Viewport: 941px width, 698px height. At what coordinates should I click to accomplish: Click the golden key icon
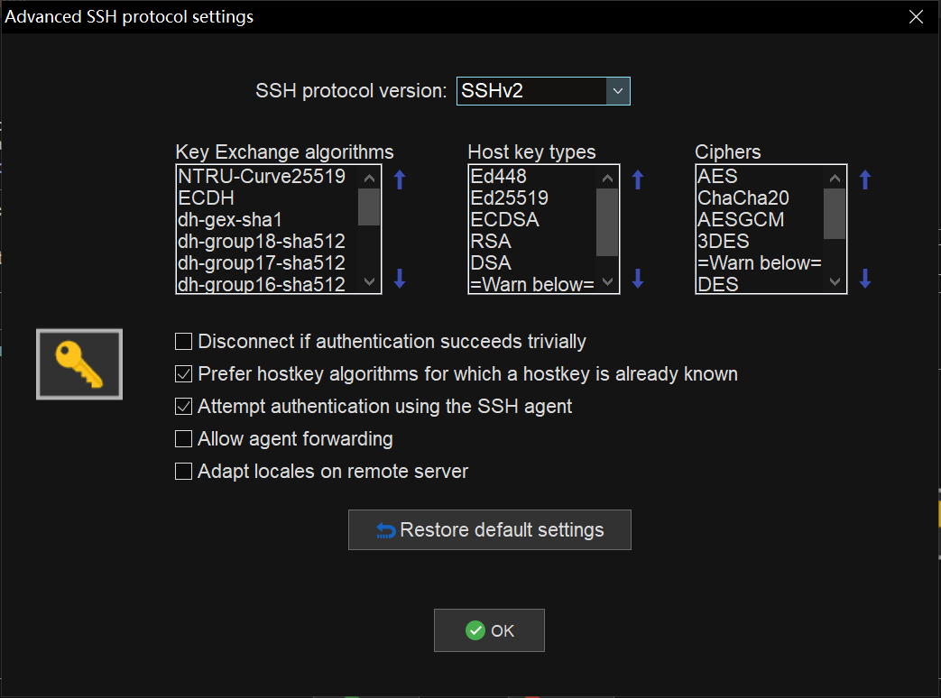coord(79,364)
